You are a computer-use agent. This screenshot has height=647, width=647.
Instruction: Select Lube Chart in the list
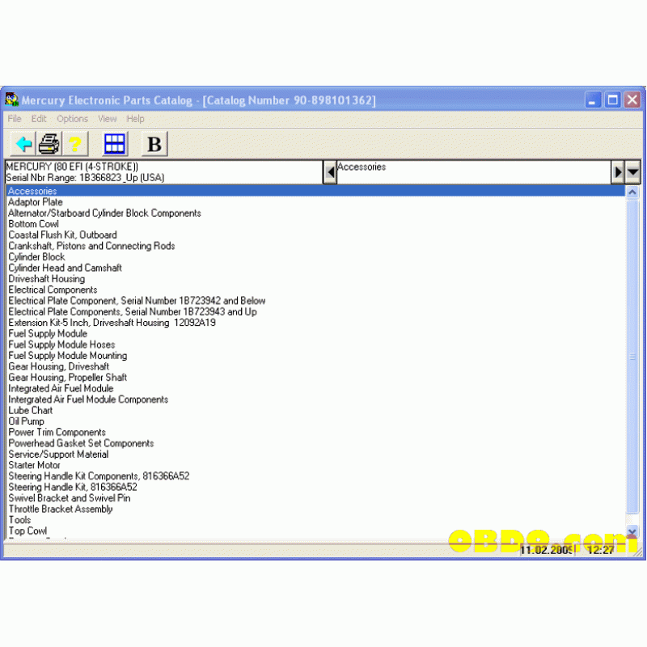pos(31,410)
